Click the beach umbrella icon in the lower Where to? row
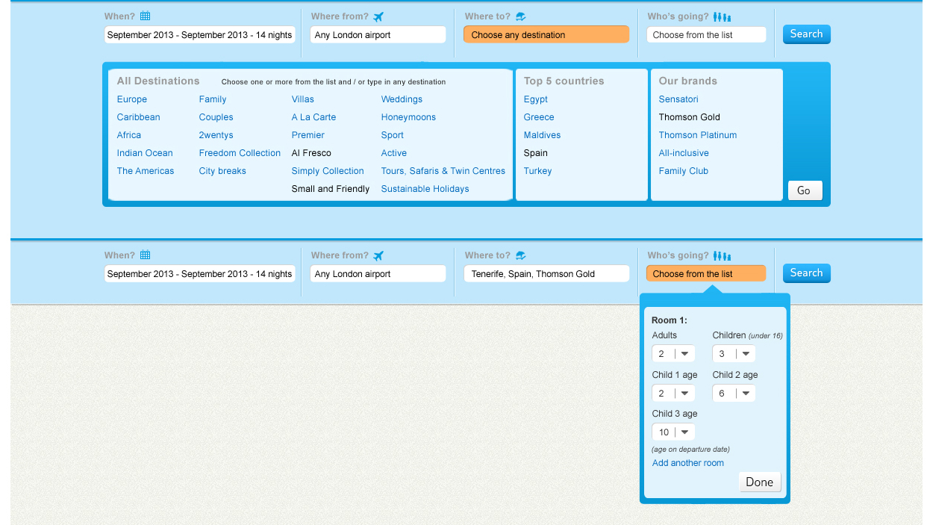Image resolution: width=933 pixels, height=525 pixels. [520, 255]
